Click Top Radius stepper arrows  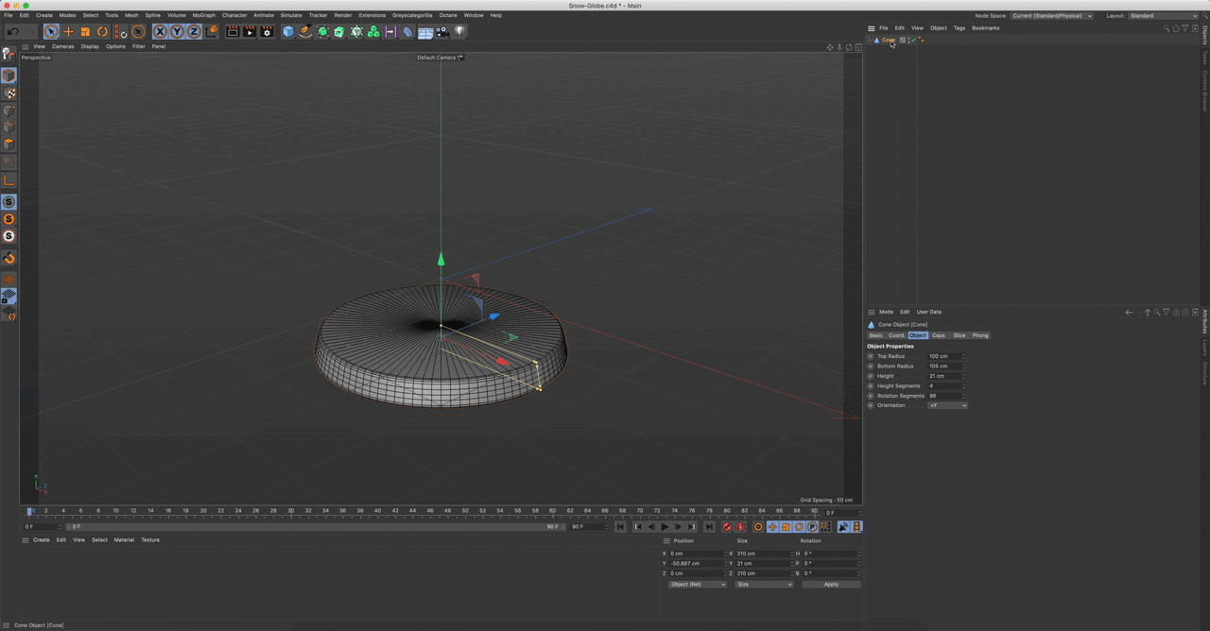pos(963,356)
